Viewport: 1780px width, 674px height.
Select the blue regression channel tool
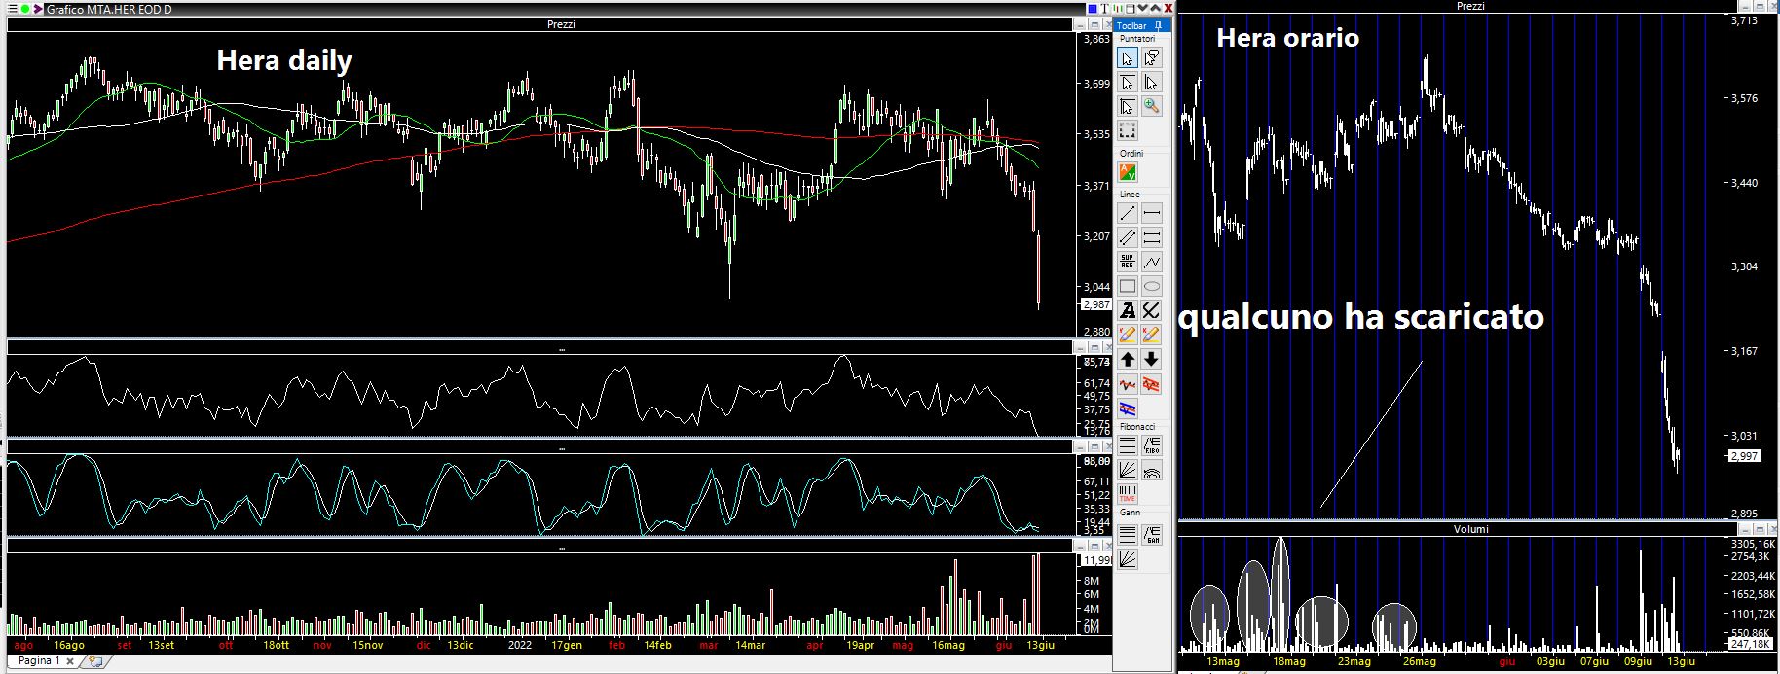(1127, 408)
